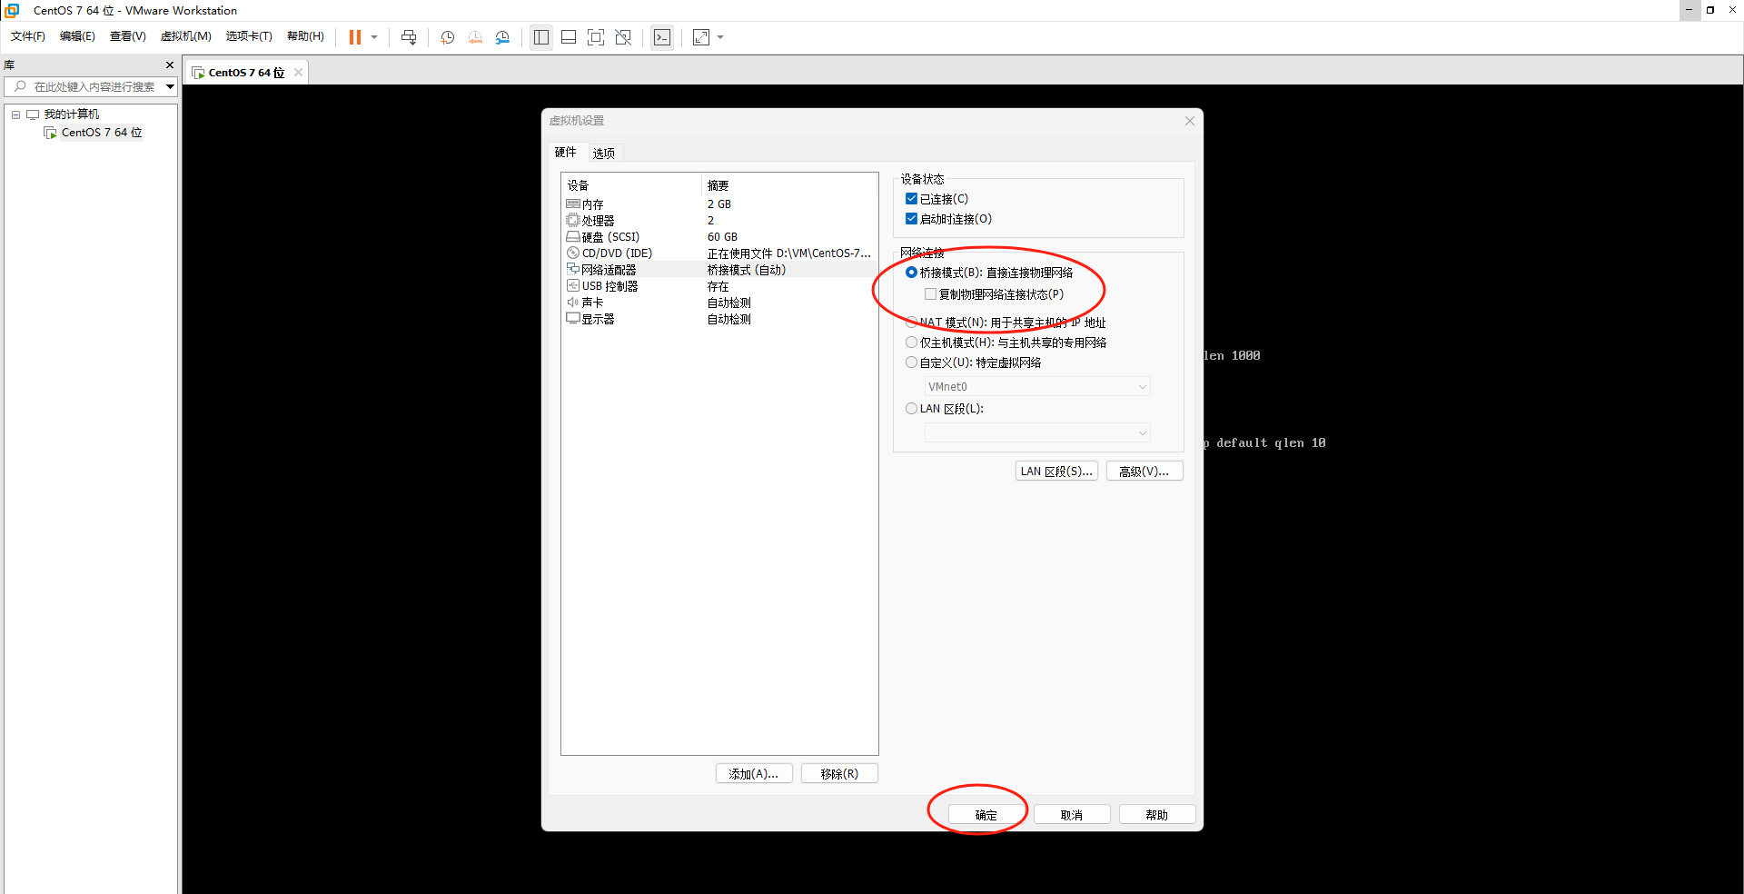The height and width of the screenshot is (894, 1744).
Task: Open the VMnet0 network dropdown
Action: tap(1037, 387)
